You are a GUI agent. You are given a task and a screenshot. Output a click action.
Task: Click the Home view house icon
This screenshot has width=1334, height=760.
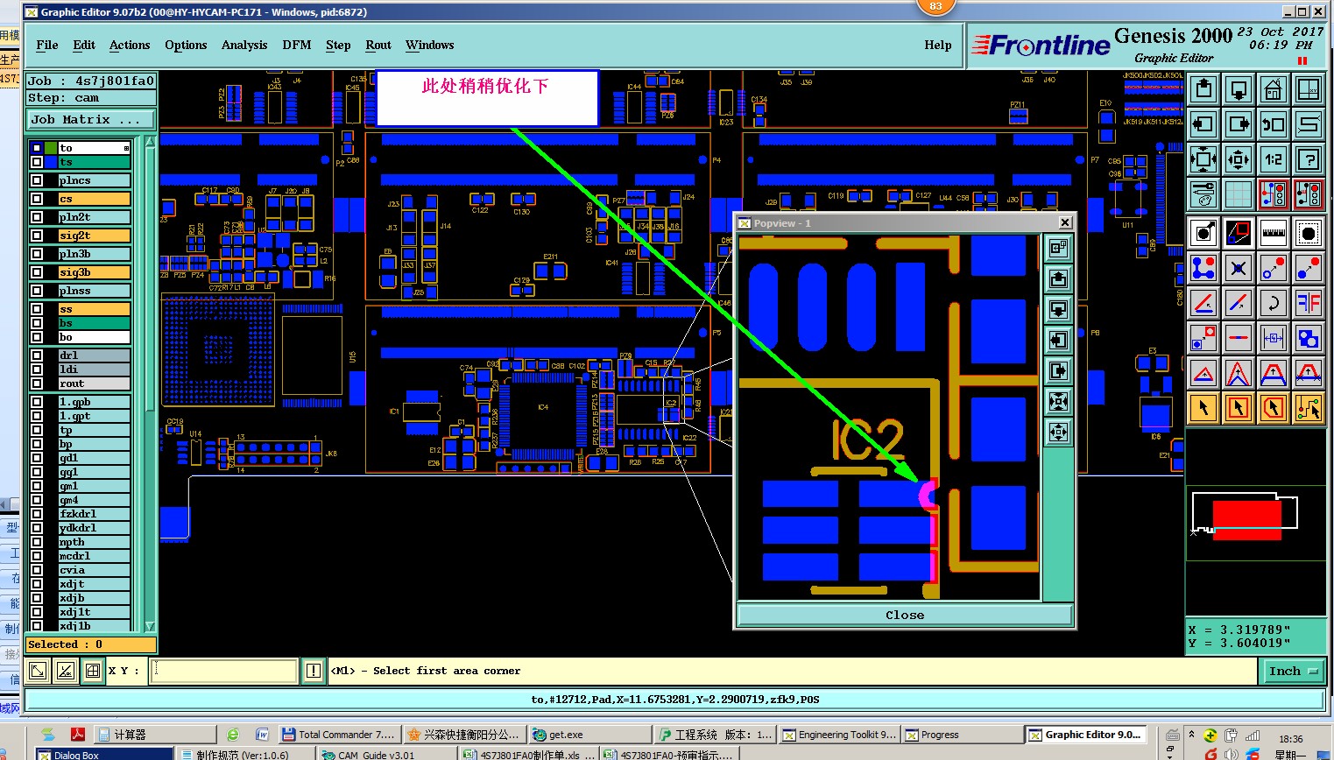1274,88
